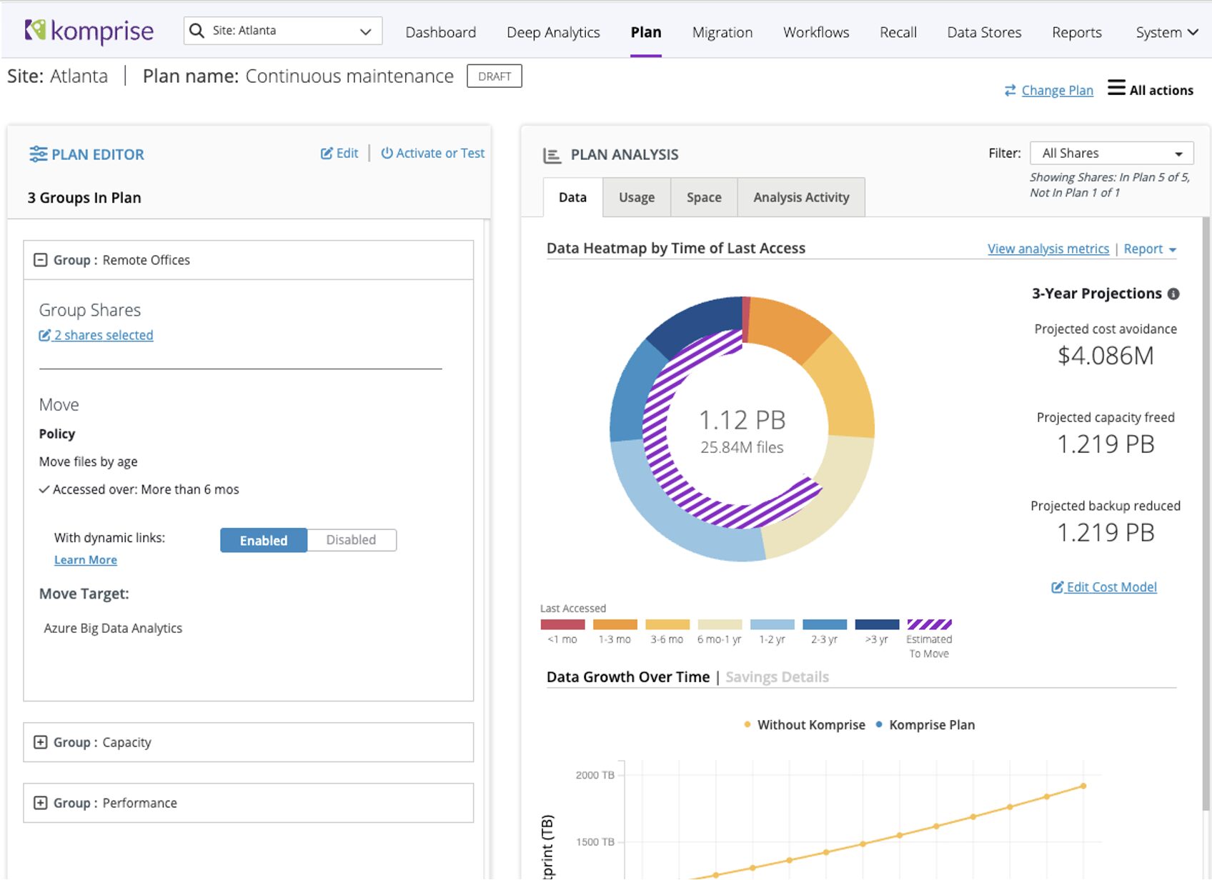Click the <1 mo red legend swatch
This screenshot has width=1212, height=880.
pos(562,624)
